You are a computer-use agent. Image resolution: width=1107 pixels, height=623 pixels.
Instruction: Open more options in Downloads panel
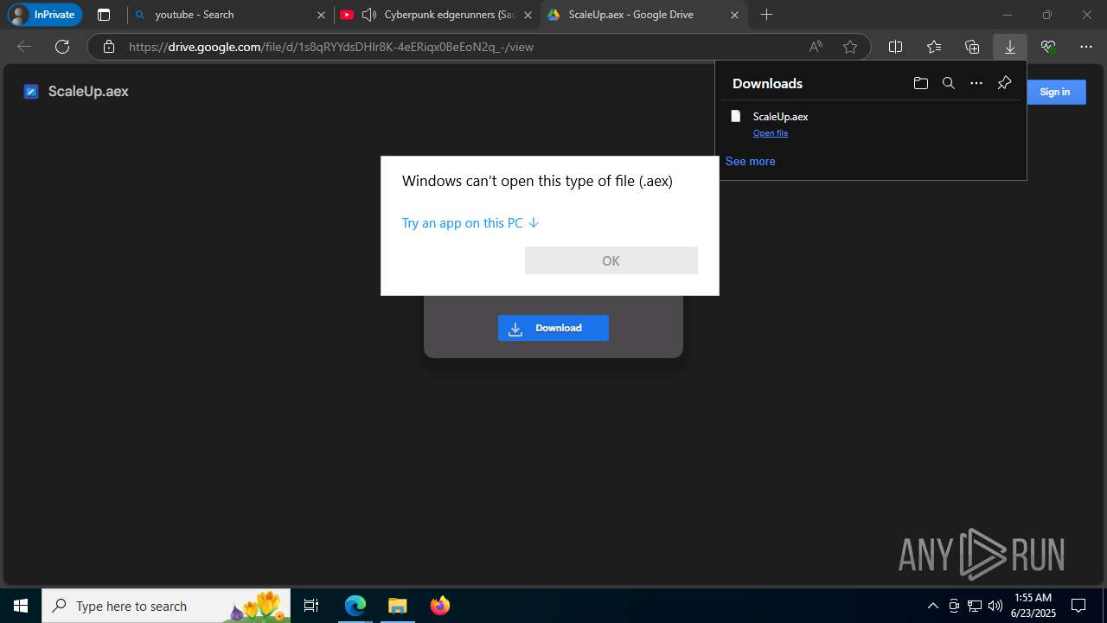pyautogui.click(x=976, y=83)
